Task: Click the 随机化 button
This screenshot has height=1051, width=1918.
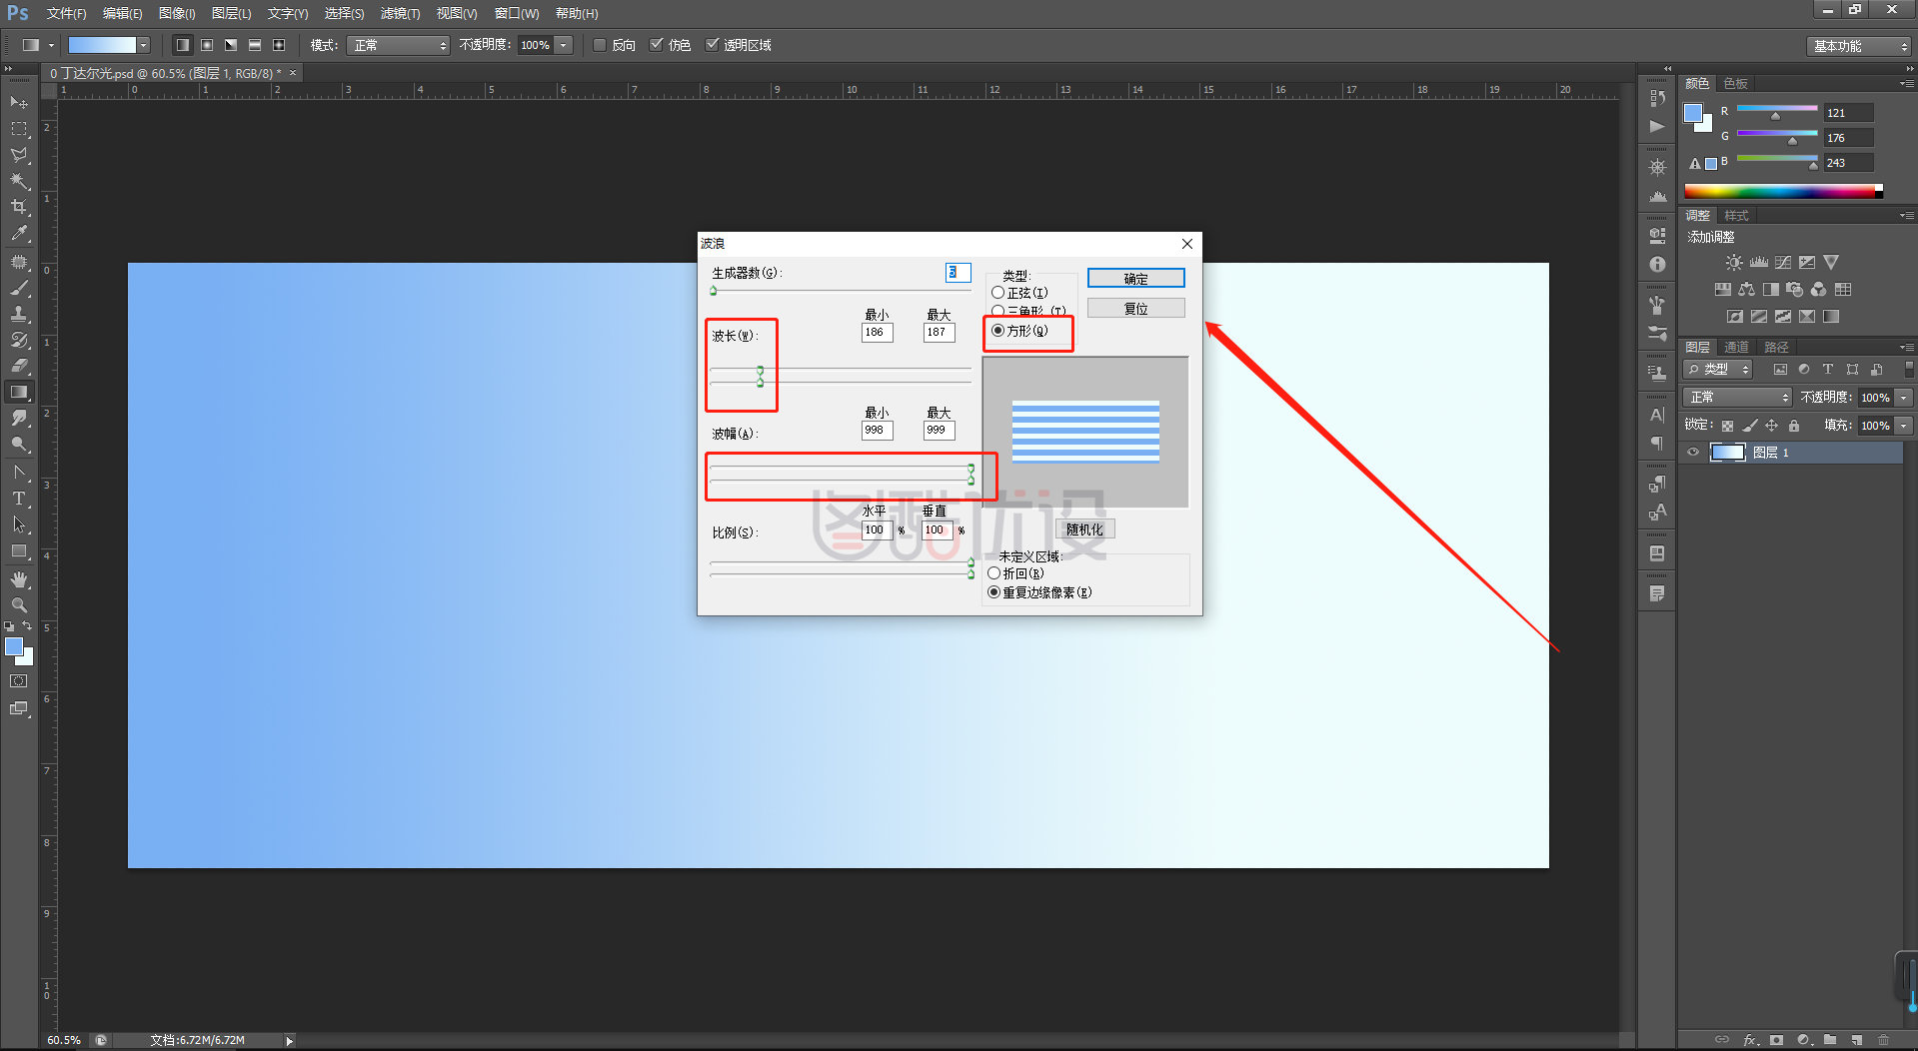Action: click(1084, 529)
